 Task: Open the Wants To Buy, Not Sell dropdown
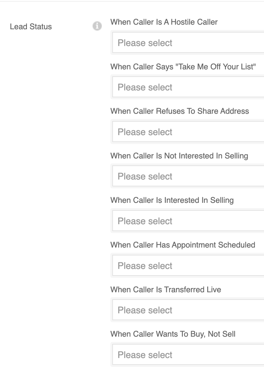188,355
